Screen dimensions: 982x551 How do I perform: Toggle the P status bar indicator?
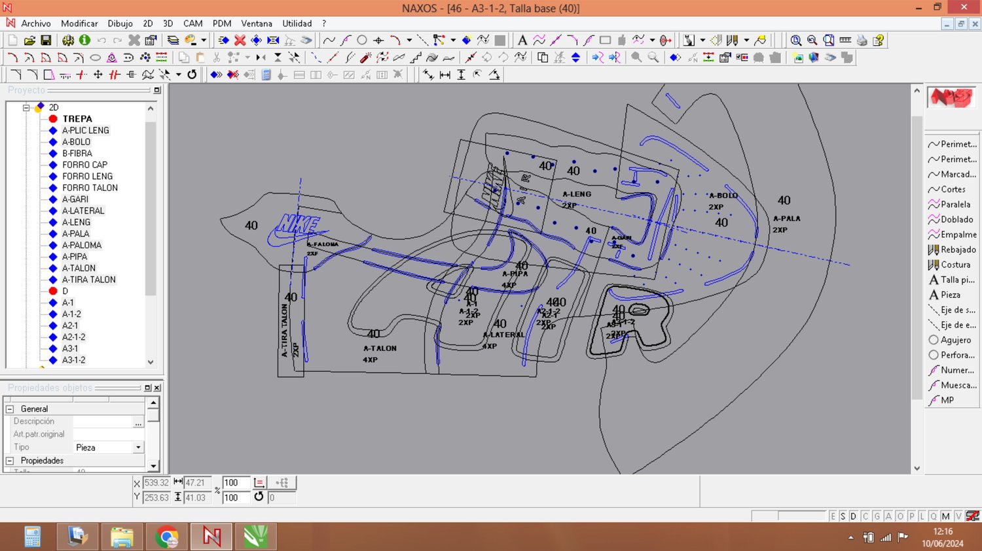click(x=911, y=516)
